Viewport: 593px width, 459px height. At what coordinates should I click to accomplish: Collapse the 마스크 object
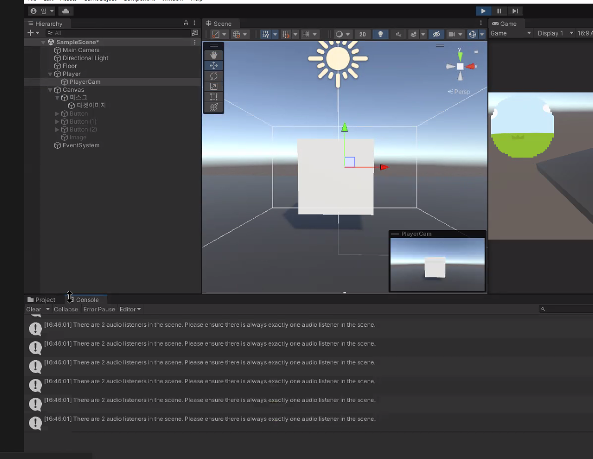coord(57,98)
